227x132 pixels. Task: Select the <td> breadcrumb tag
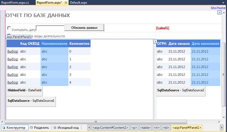coord(166,128)
